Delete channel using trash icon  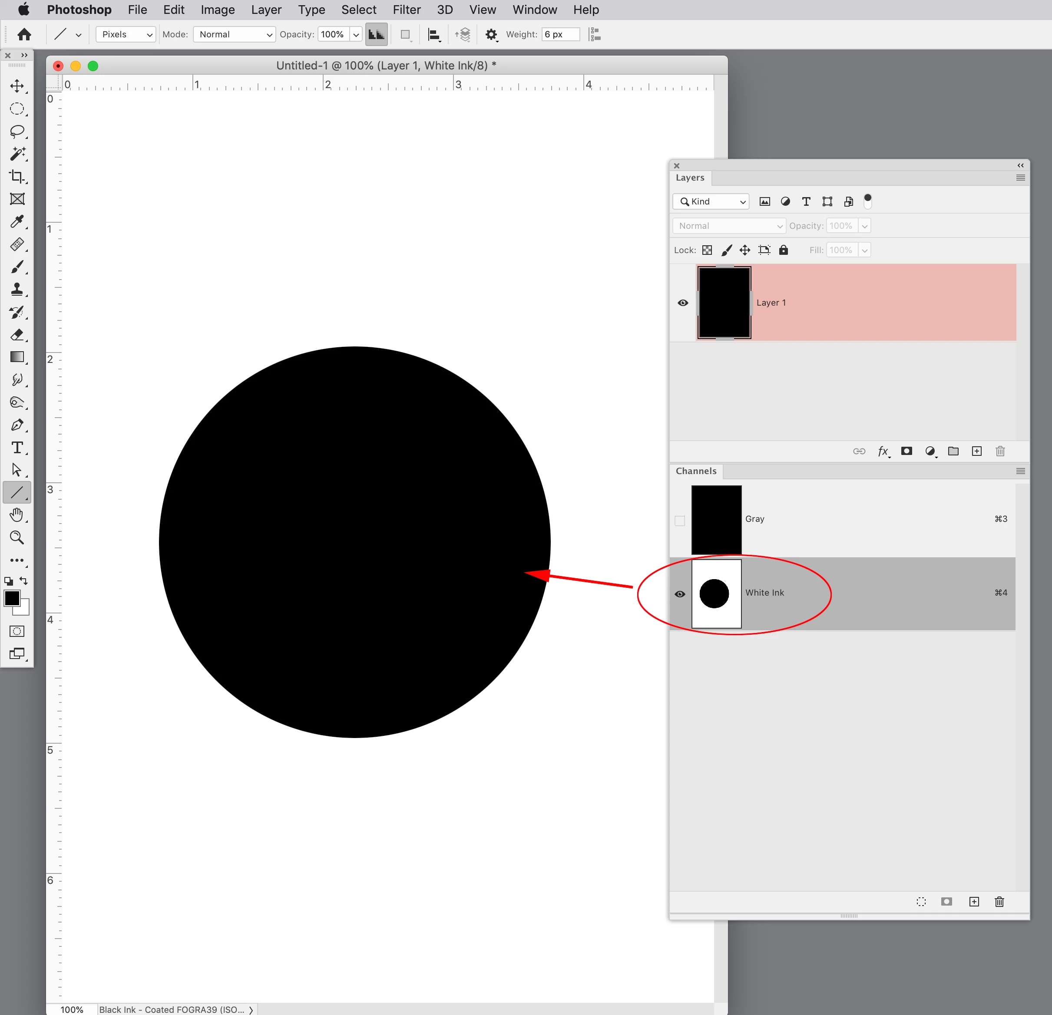[x=999, y=902]
